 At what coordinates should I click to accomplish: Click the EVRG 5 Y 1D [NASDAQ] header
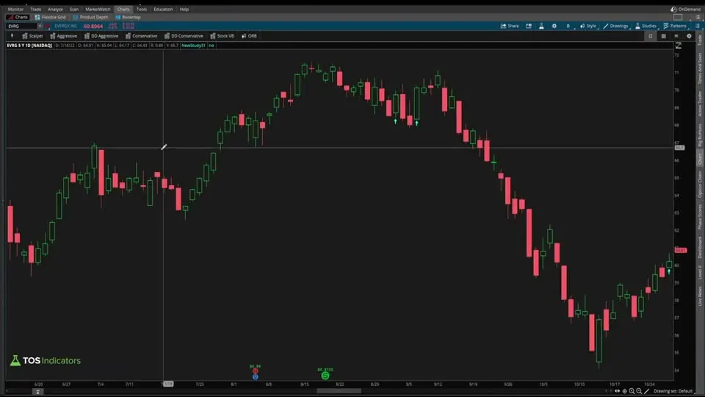[29, 46]
